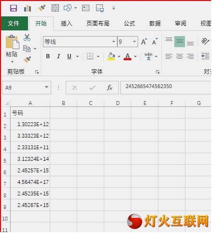Viewport: 212px width, 233px height.
Task: Click the Insert Function fx icon
Action: coord(109,88)
